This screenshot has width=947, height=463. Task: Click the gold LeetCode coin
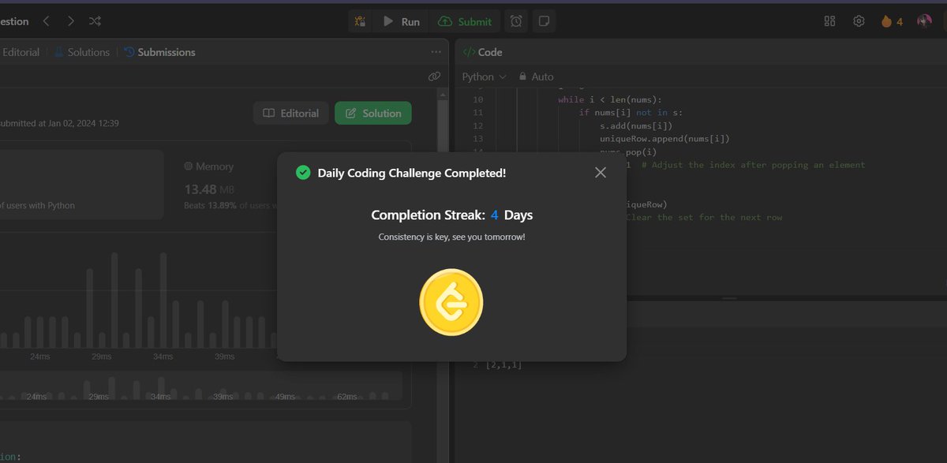pos(451,302)
